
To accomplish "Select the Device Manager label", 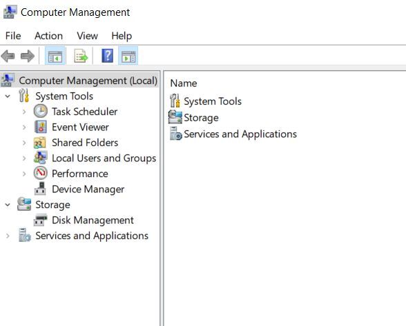I will tap(88, 190).
